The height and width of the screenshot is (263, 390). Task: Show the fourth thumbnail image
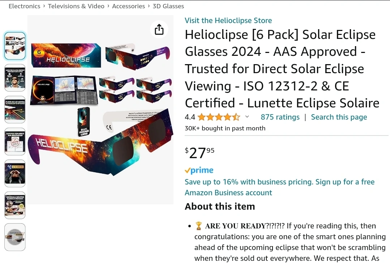(x=15, y=141)
